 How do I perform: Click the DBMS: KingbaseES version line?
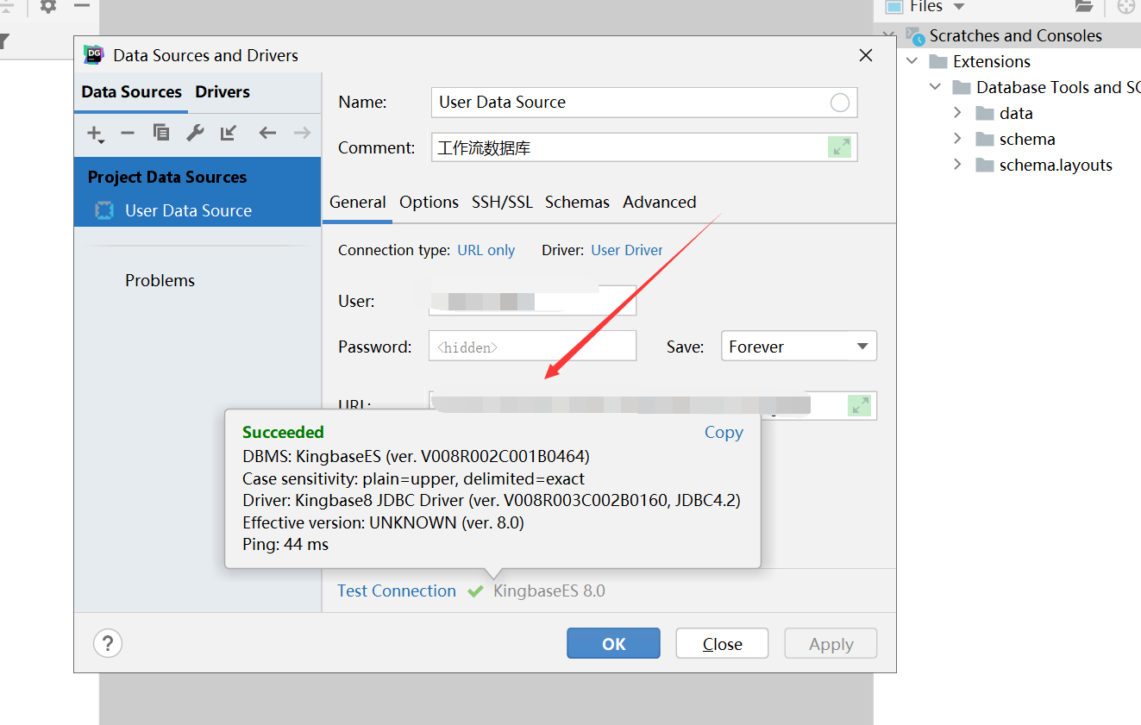(416, 456)
